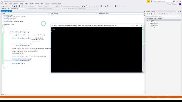This screenshot has height=102, width=182.
Task: Click the console window vertical scrollbar
Action: [143, 50]
